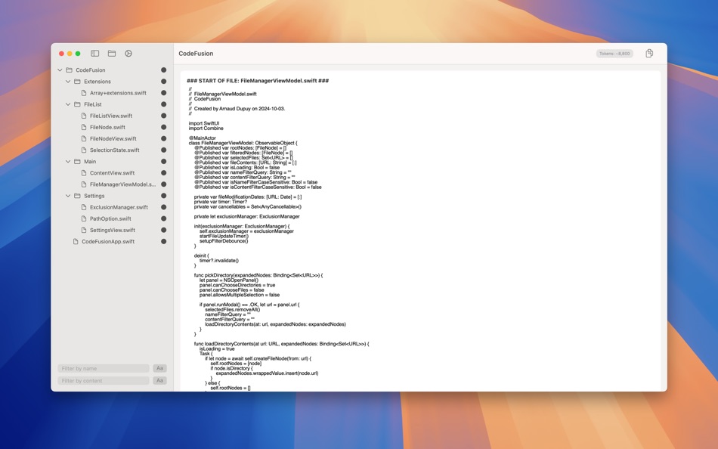Click the 'import SwiftUI' code line
Screen dimensions: 718x449
tap(204, 123)
